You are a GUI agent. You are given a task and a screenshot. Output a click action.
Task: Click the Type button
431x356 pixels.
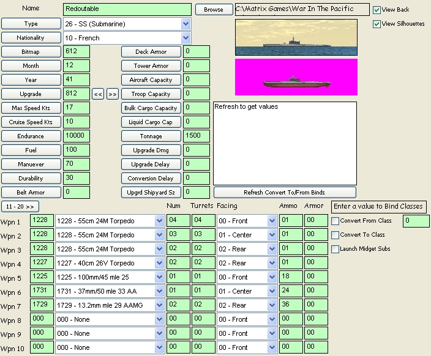tap(31, 24)
